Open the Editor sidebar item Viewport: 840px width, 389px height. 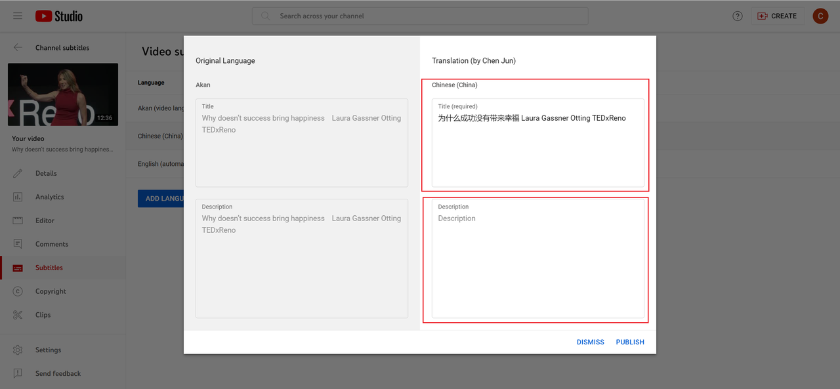[x=45, y=220]
